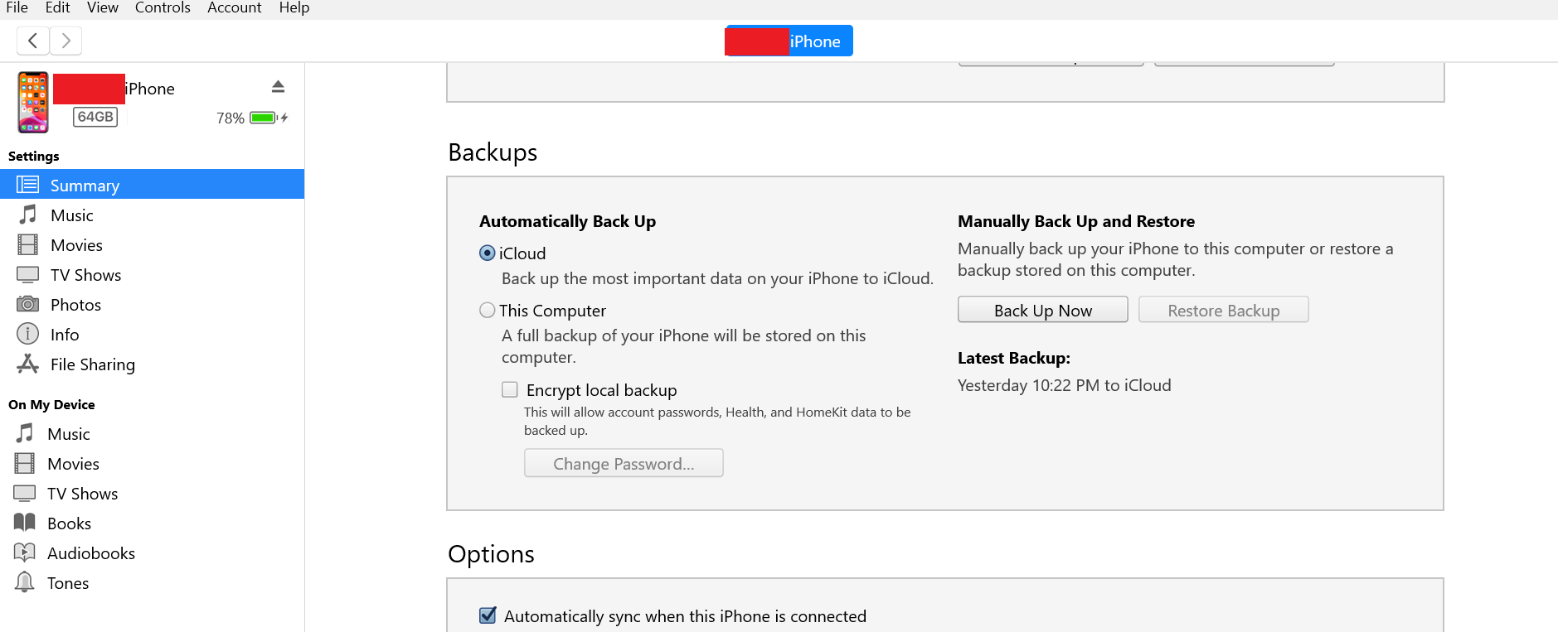Click the File Sharing apps icon
1558x632 pixels.
pyautogui.click(x=27, y=364)
